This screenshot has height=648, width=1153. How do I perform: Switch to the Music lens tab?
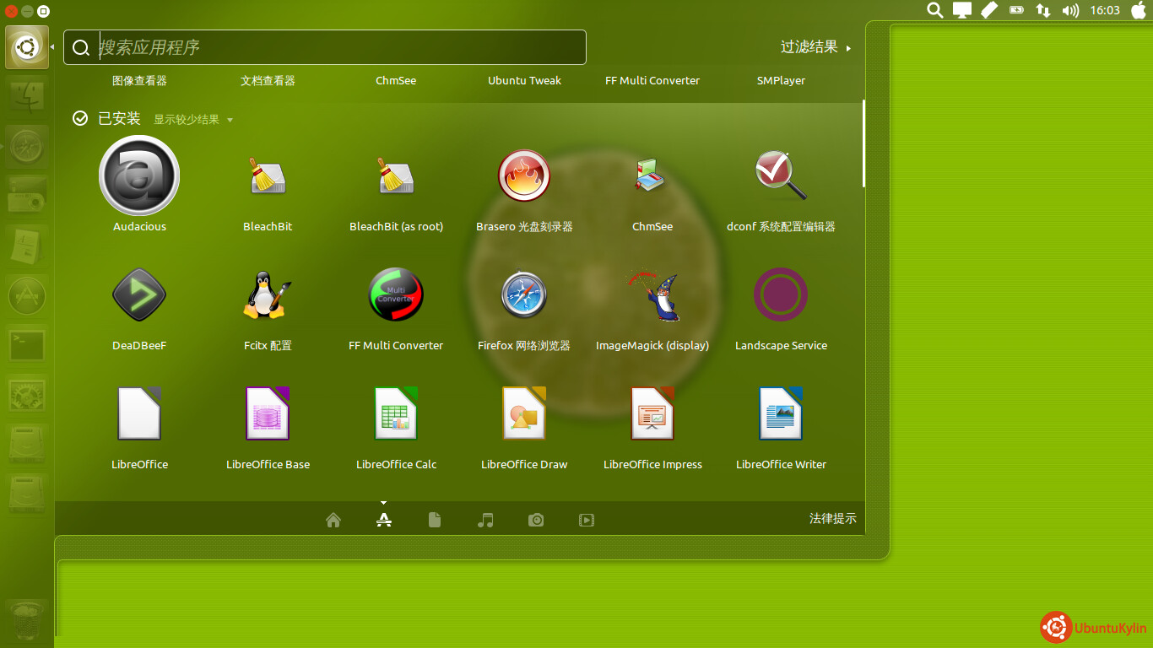(485, 520)
